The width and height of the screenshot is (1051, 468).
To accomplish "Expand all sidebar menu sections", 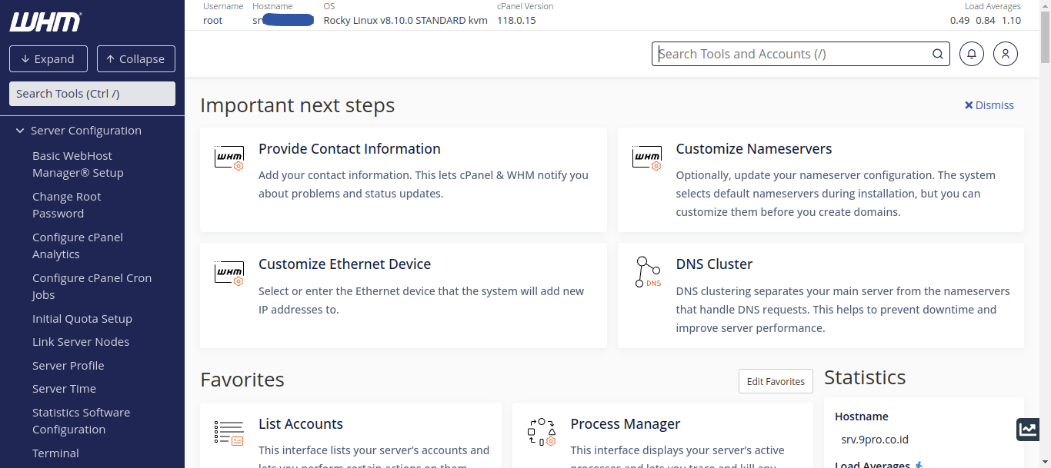I will pyautogui.click(x=48, y=59).
